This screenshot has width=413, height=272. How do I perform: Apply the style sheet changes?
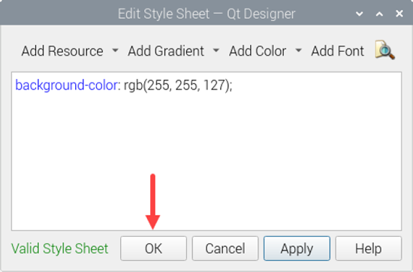click(x=297, y=248)
